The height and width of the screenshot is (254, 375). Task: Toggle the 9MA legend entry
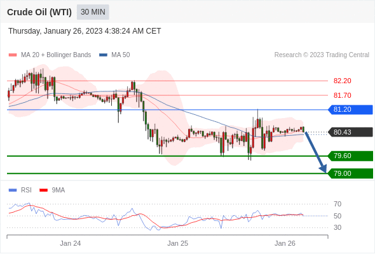click(x=52, y=190)
